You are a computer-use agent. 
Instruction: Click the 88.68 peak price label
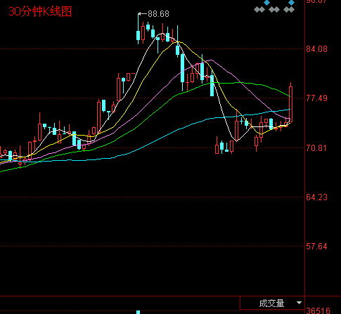(159, 14)
